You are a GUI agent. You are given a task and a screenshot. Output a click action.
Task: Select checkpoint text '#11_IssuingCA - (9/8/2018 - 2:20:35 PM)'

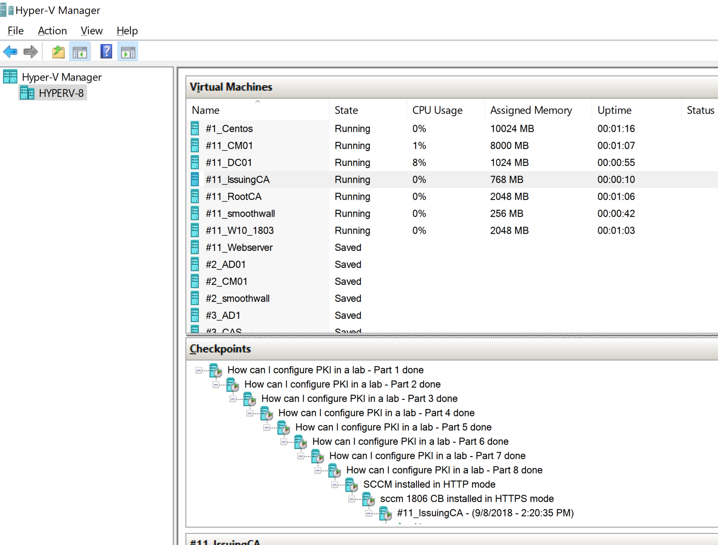[485, 513]
